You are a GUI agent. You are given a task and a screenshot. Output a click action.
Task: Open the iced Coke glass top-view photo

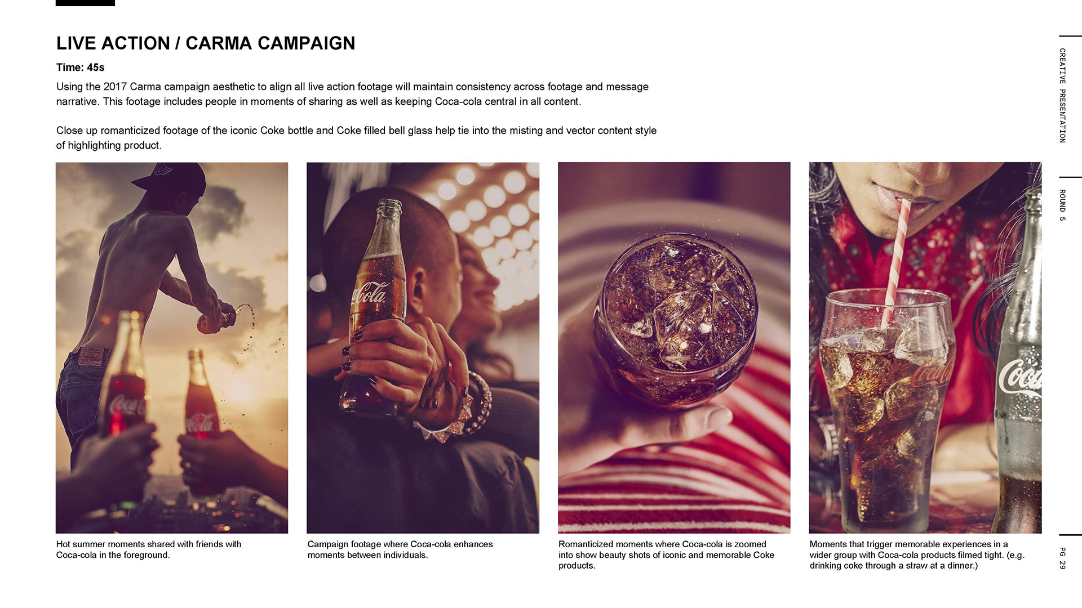click(674, 348)
